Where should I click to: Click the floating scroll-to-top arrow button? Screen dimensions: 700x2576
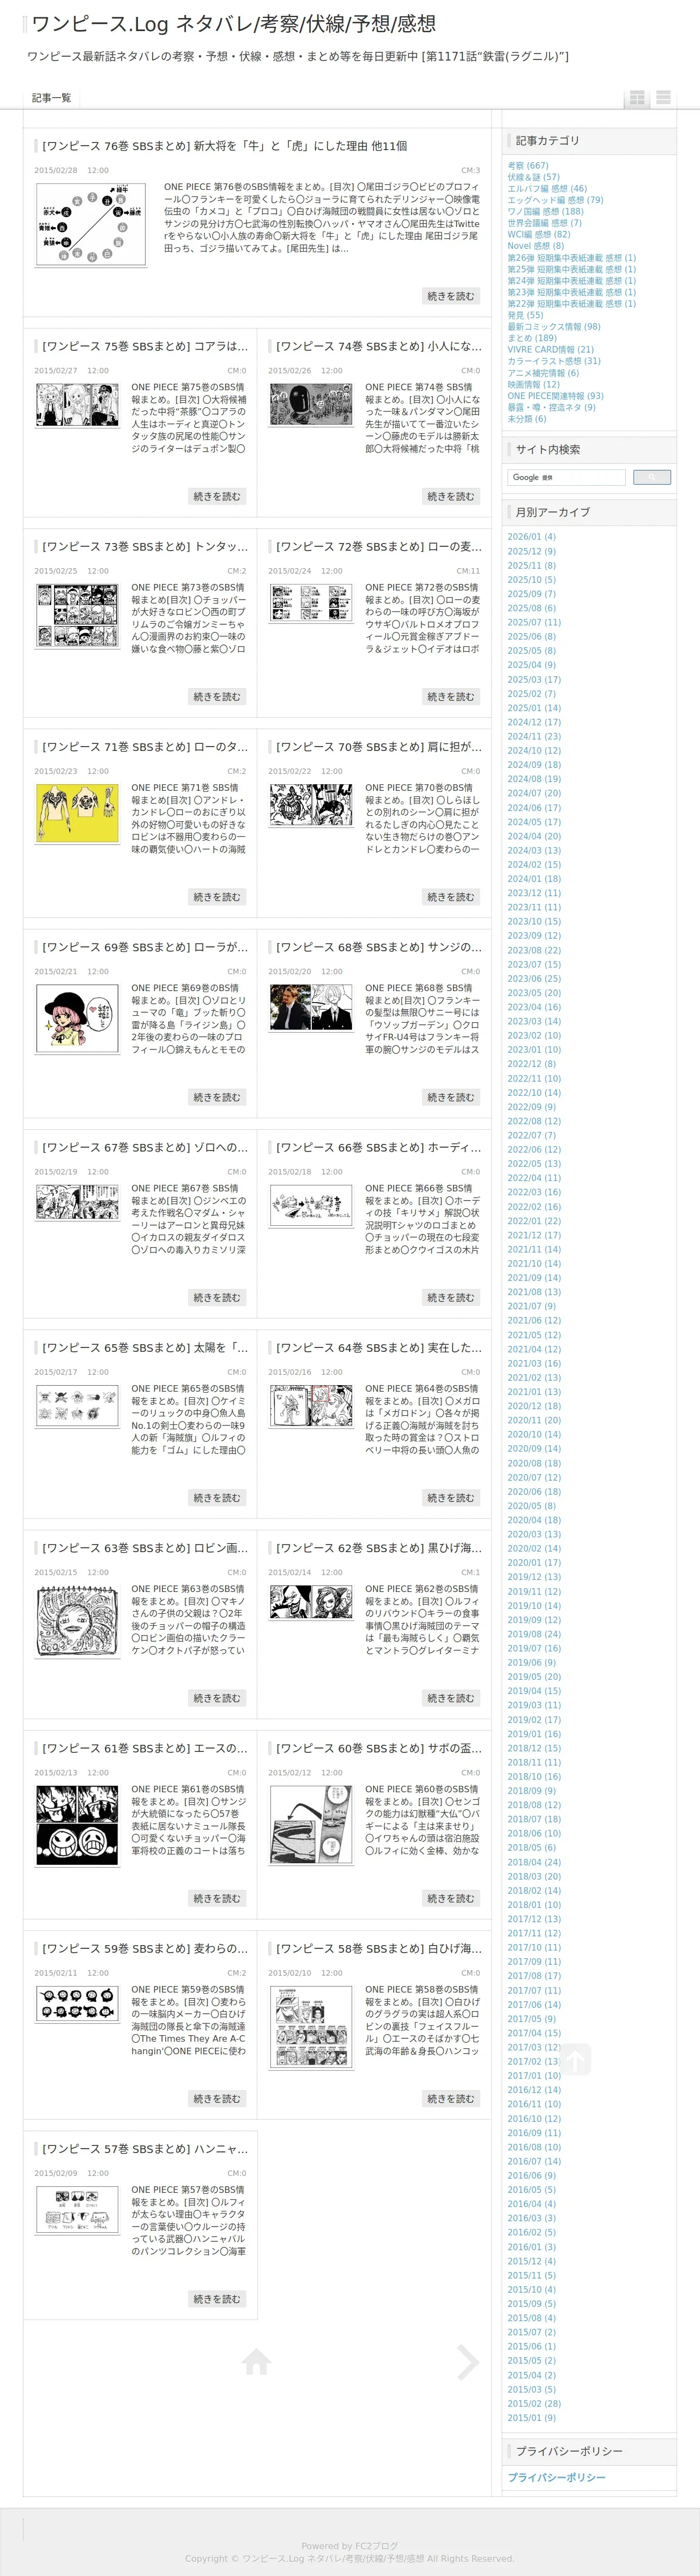click(x=574, y=2060)
